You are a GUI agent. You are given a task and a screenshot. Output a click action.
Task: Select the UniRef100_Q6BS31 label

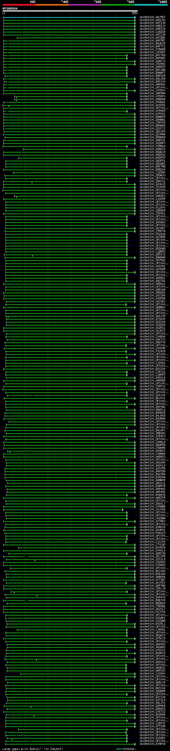point(152,140)
